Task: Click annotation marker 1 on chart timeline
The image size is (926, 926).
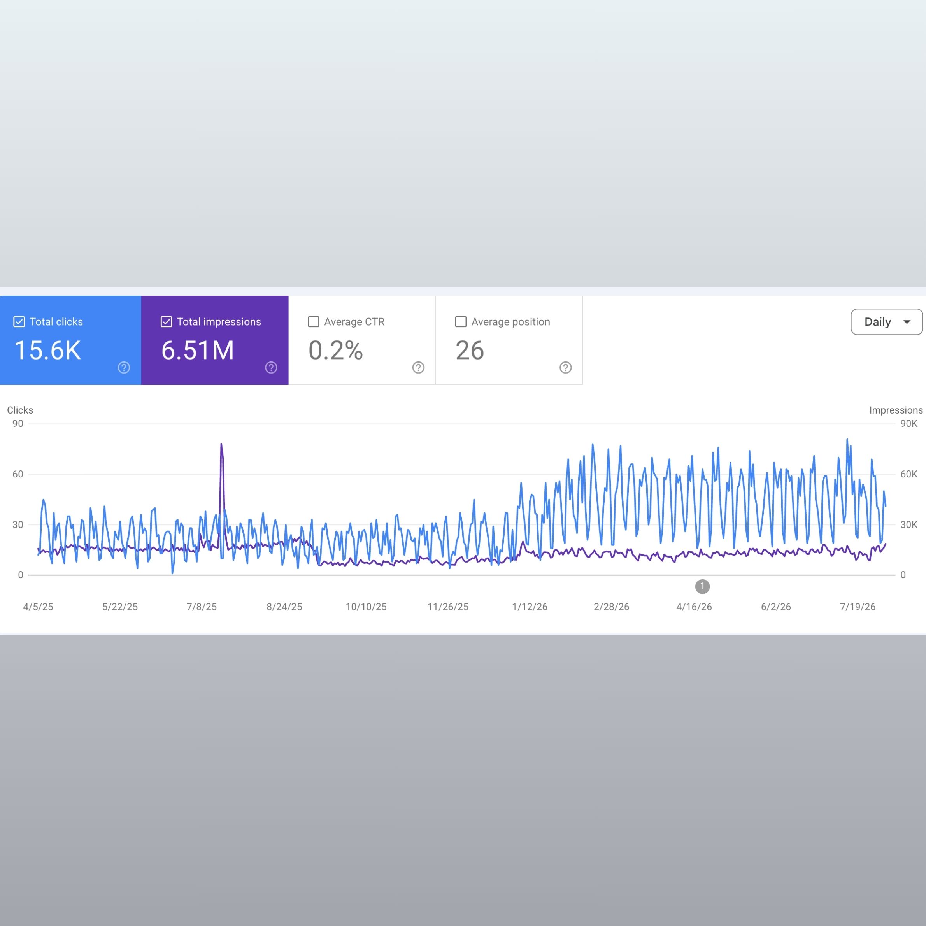Action: (x=702, y=586)
